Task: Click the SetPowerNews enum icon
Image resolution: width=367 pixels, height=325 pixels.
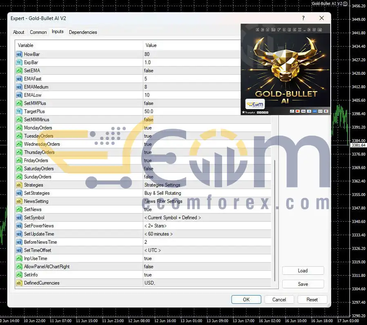Action: pyautogui.click(x=19, y=226)
